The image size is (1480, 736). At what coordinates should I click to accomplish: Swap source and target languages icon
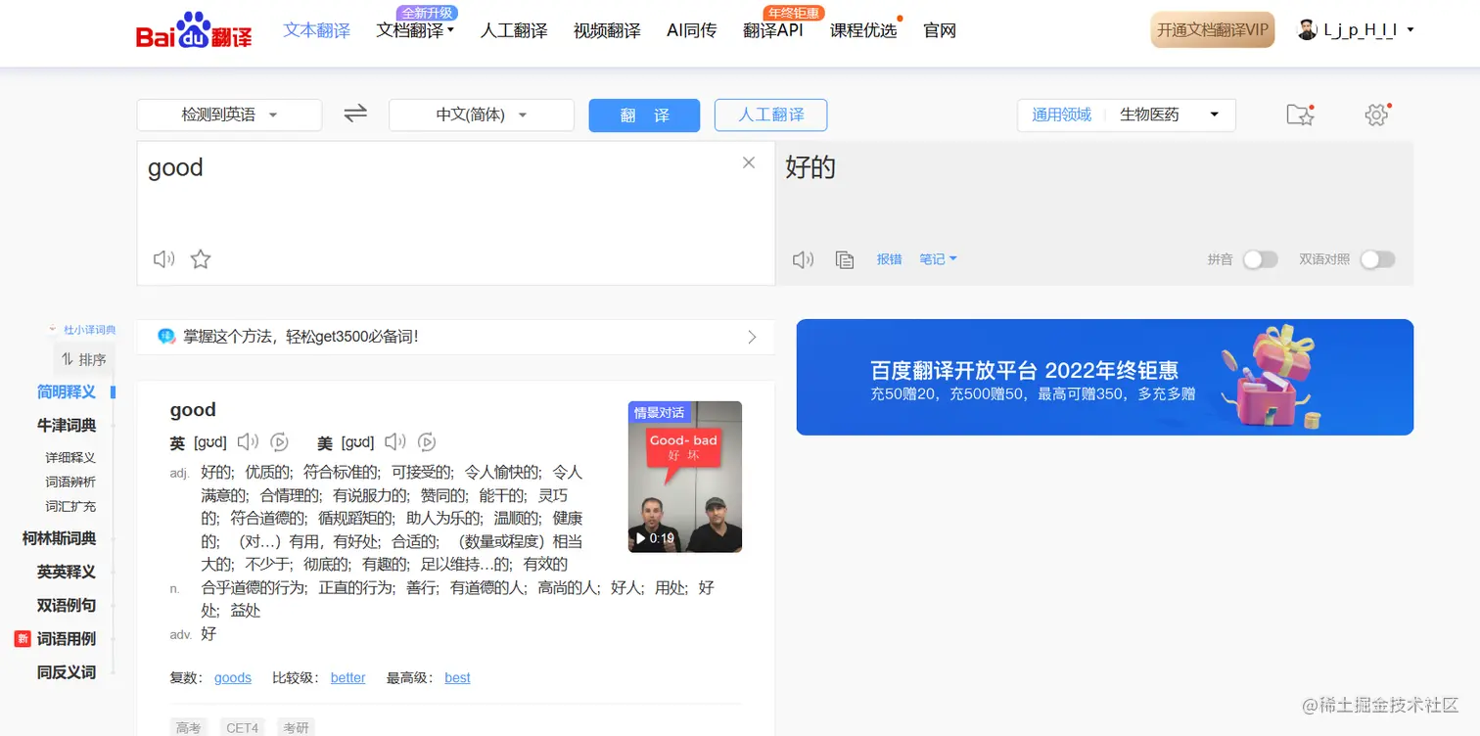point(355,114)
